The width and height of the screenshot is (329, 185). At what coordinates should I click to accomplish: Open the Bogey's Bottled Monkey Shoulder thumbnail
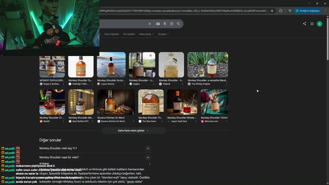[52, 67]
